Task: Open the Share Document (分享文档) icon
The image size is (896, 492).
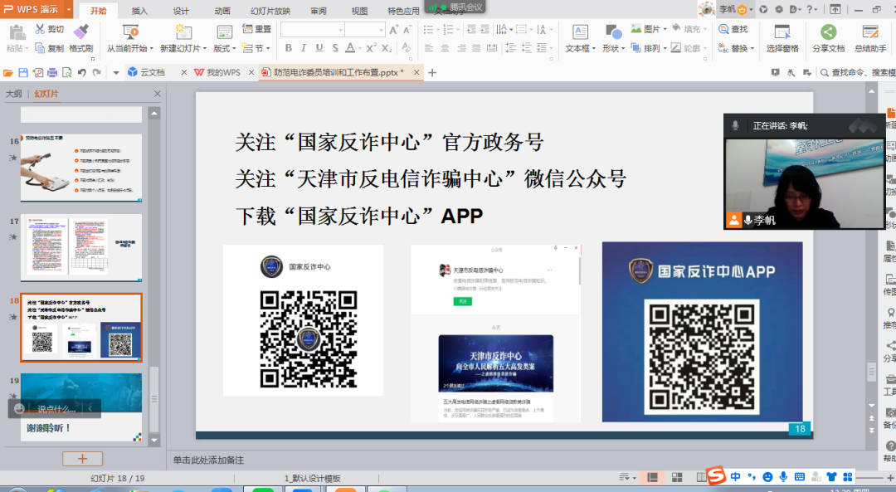Action: 828,32
